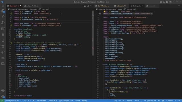The height and width of the screenshot is (102, 182).
Task: Open errors and warnings problems indicator
Action: coord(27,101)
